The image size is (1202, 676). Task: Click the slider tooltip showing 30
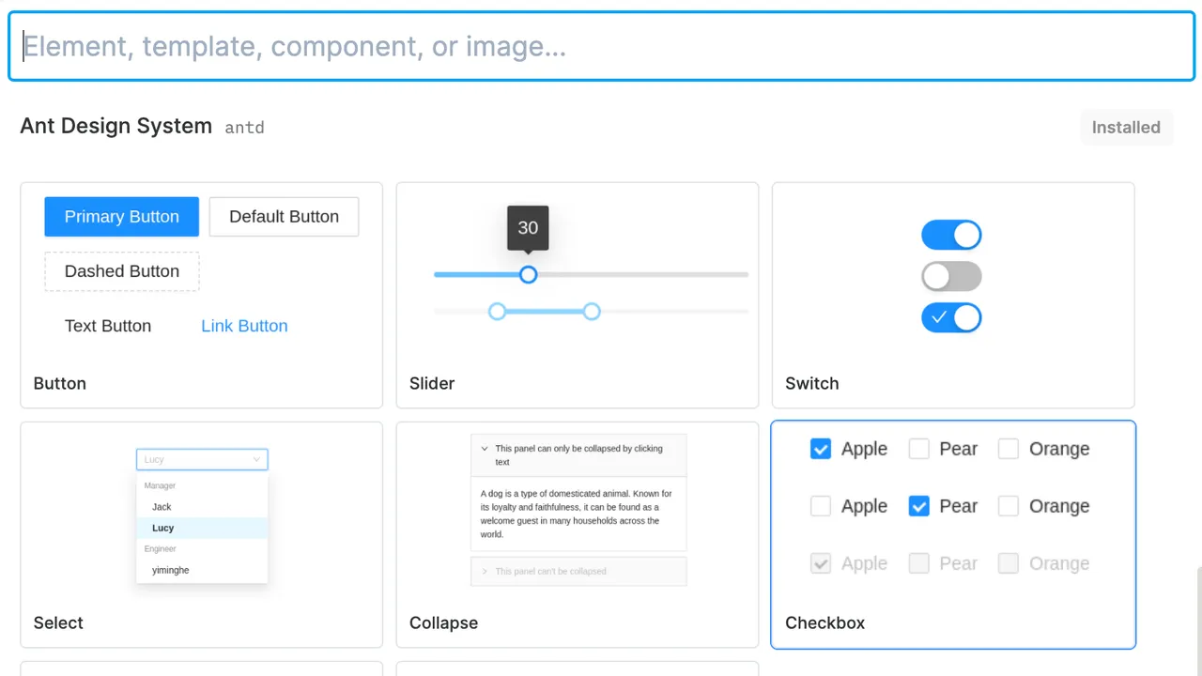pyautogui.click(x=528, y=228)
